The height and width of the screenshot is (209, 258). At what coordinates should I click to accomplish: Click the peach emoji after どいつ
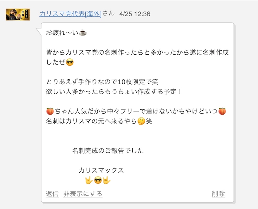[222, 111]
